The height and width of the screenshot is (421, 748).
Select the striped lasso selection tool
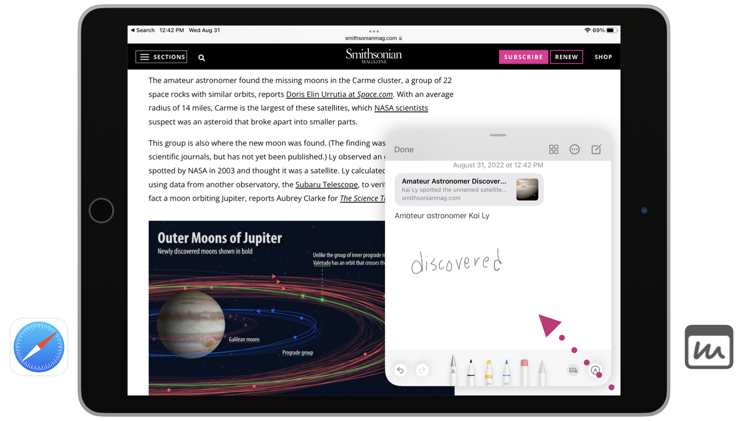pos(542,372)
